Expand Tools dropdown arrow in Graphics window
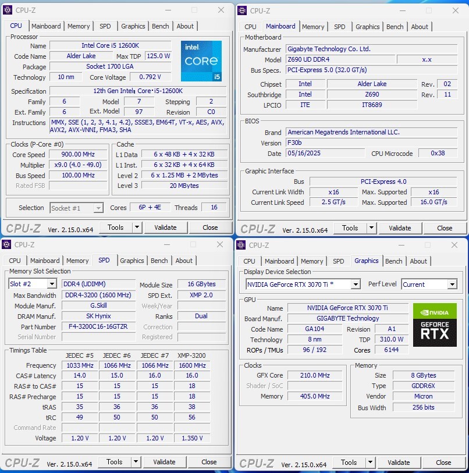Viewport: 469px width, 473px height. pos(370,463)
